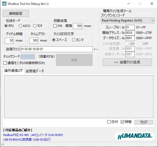
Task: Select ASCII transmission mode
Action: pyautogui.click(x=21, y=26)
